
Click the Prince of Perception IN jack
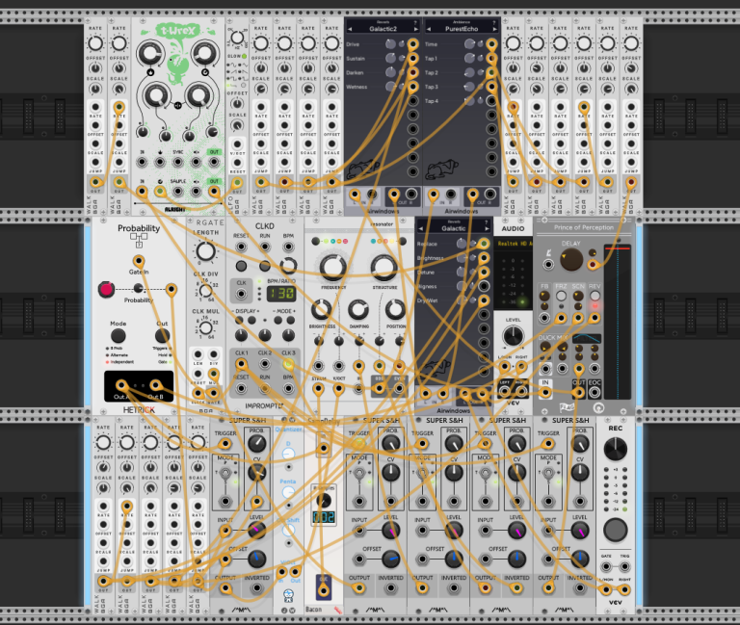tap(545, 392)
